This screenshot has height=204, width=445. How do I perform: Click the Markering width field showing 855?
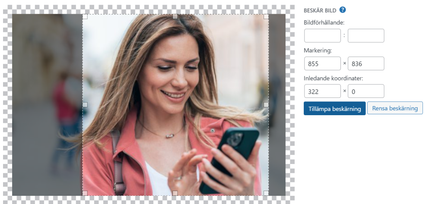[322, 63]
